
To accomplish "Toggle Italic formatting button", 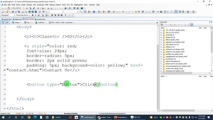I will (x=36, y=15).
